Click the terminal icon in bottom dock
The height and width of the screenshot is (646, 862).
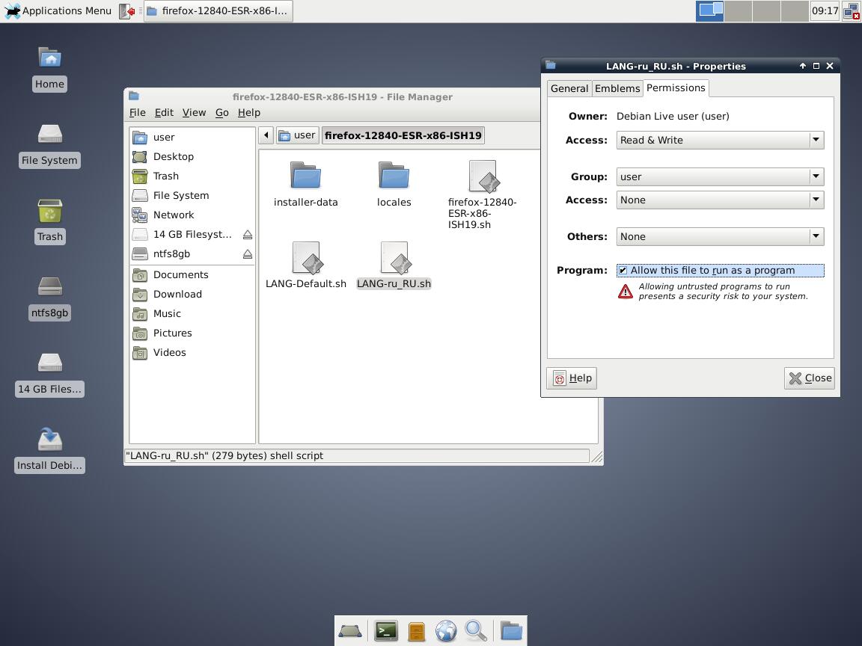coord(386,631)
